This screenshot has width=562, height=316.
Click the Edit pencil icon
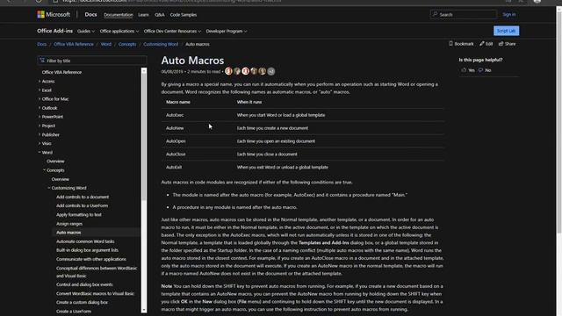tap(482, 44)
